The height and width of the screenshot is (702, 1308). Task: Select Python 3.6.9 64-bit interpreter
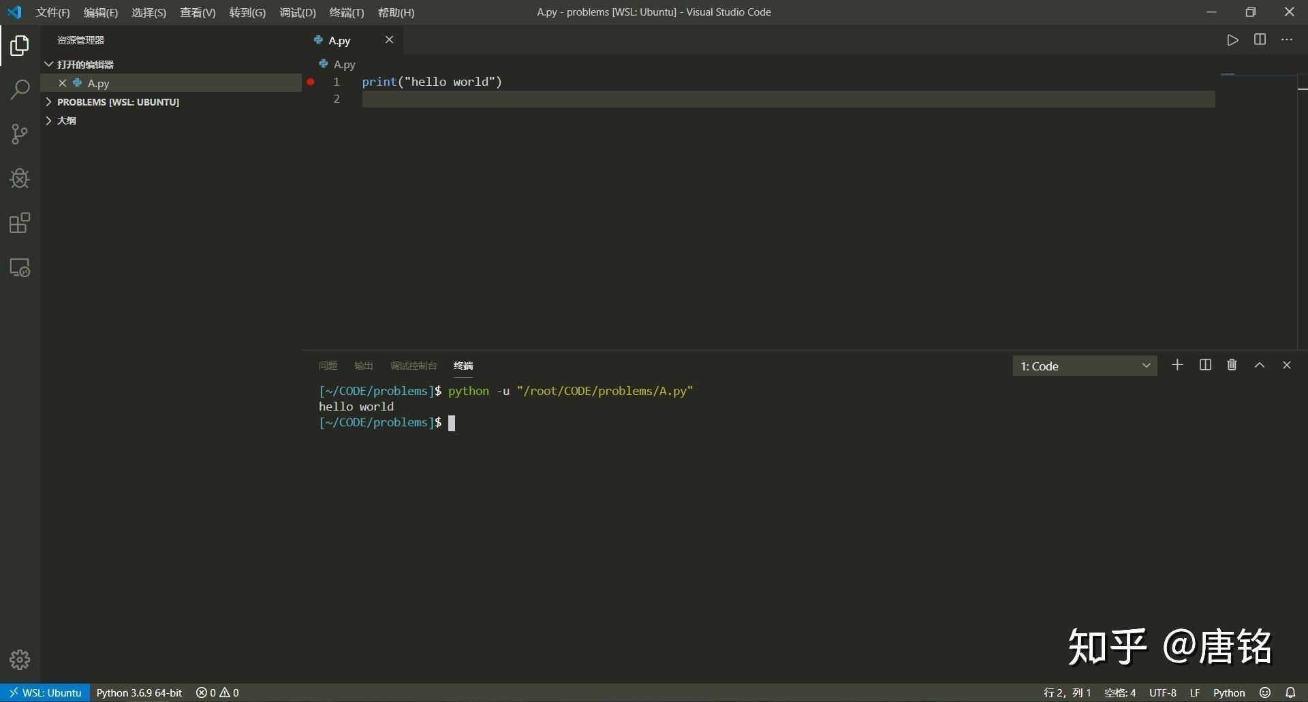click(139, 692)
